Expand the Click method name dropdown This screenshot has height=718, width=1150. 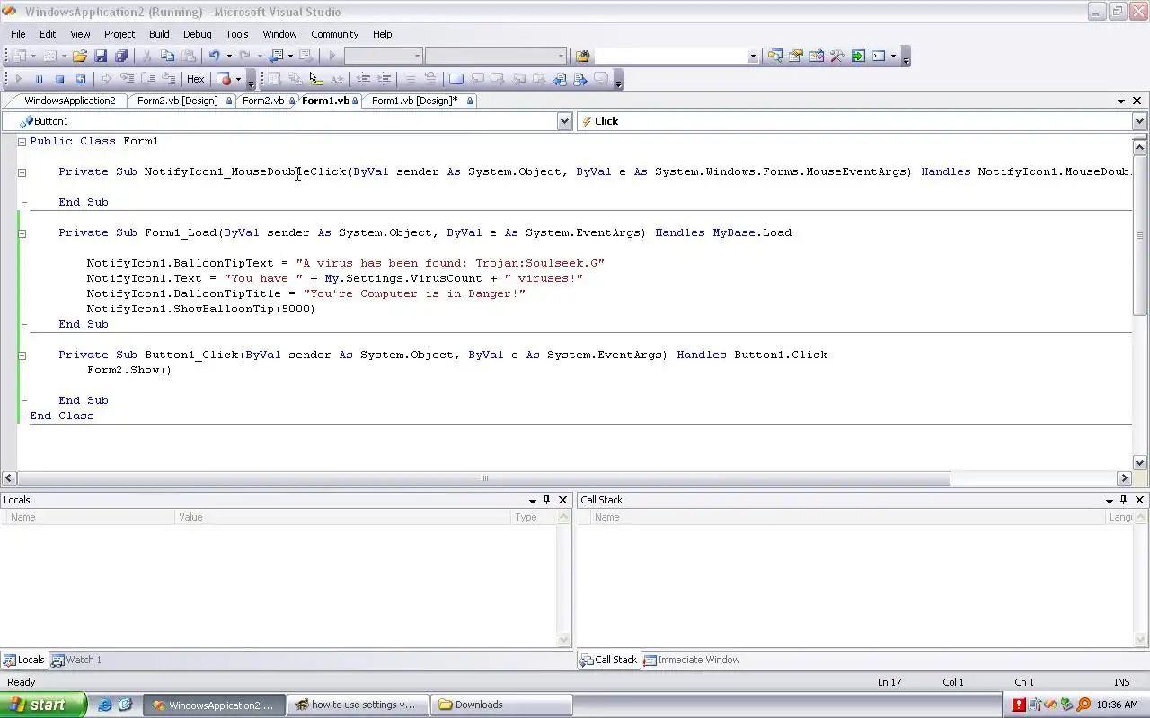pyautogui.click(x=1139, y=121)
